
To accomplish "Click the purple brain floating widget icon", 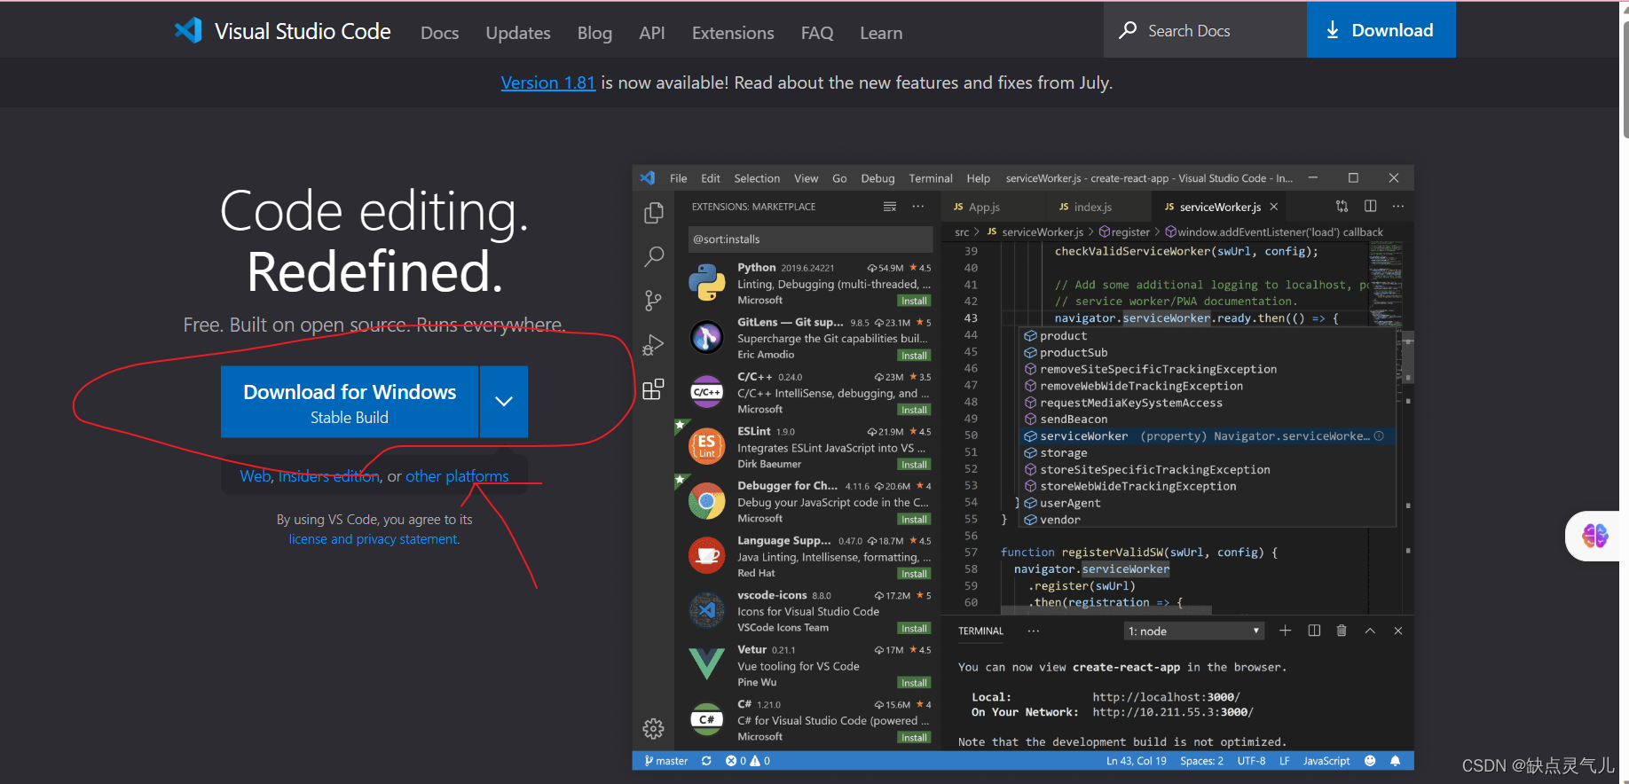I will [x=1594, y=536].
